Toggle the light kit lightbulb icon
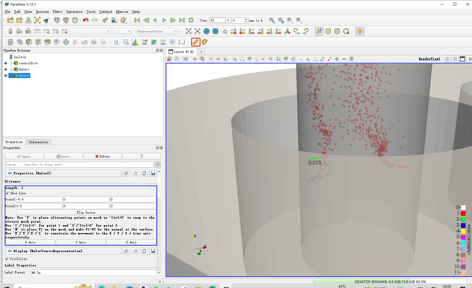This screenshot has height=288, width=472. [x=360, y=31]
